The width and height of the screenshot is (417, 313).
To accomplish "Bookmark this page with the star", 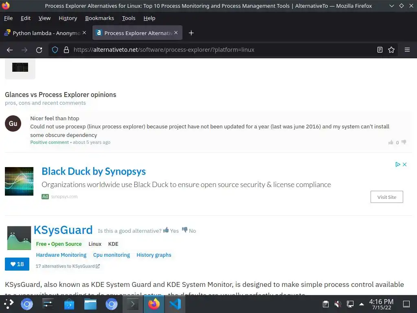I will [391, 50].
